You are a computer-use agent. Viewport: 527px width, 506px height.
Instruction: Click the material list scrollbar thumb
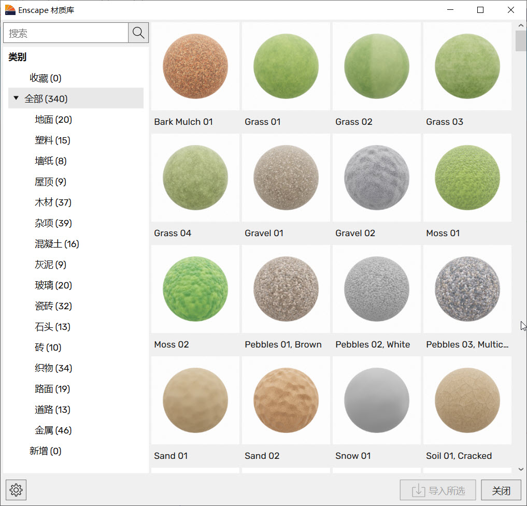click(x=521, y=40)
